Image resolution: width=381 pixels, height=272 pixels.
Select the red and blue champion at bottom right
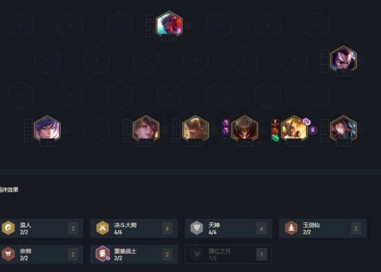tap(343, 129)
